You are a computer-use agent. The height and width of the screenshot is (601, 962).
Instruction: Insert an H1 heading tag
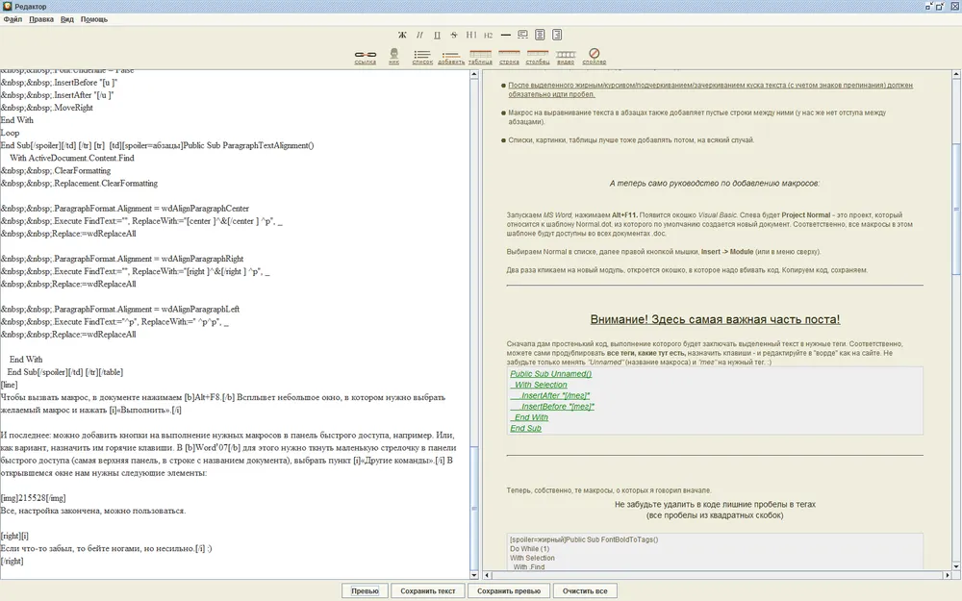471,35
